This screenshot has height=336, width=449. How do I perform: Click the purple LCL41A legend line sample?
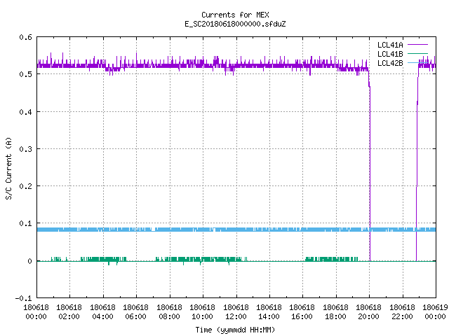[417, 45]
